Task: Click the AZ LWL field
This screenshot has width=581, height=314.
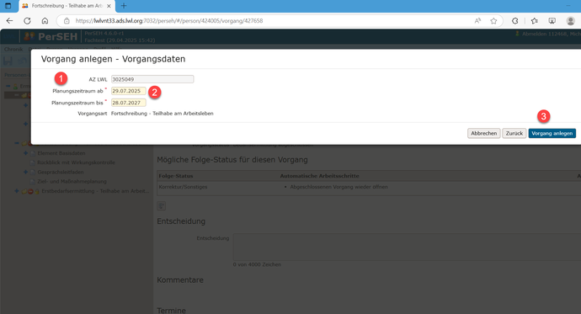Action: [x=152, y=79]
